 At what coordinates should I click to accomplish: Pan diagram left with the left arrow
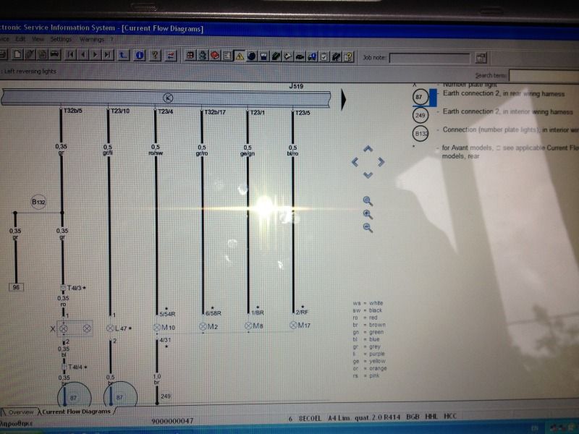(x=355, y=162)
